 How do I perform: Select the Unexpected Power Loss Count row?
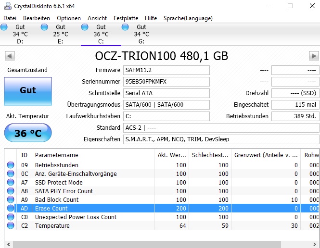click(x=162, y=217)
